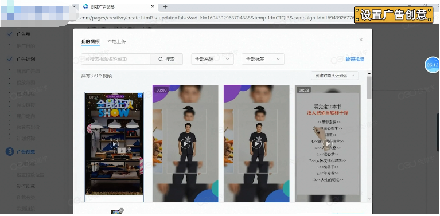This screenshot has width=440, height=216.
Task: Jump to 预算与出价 in the sidebar
Action: coord(28,127)
